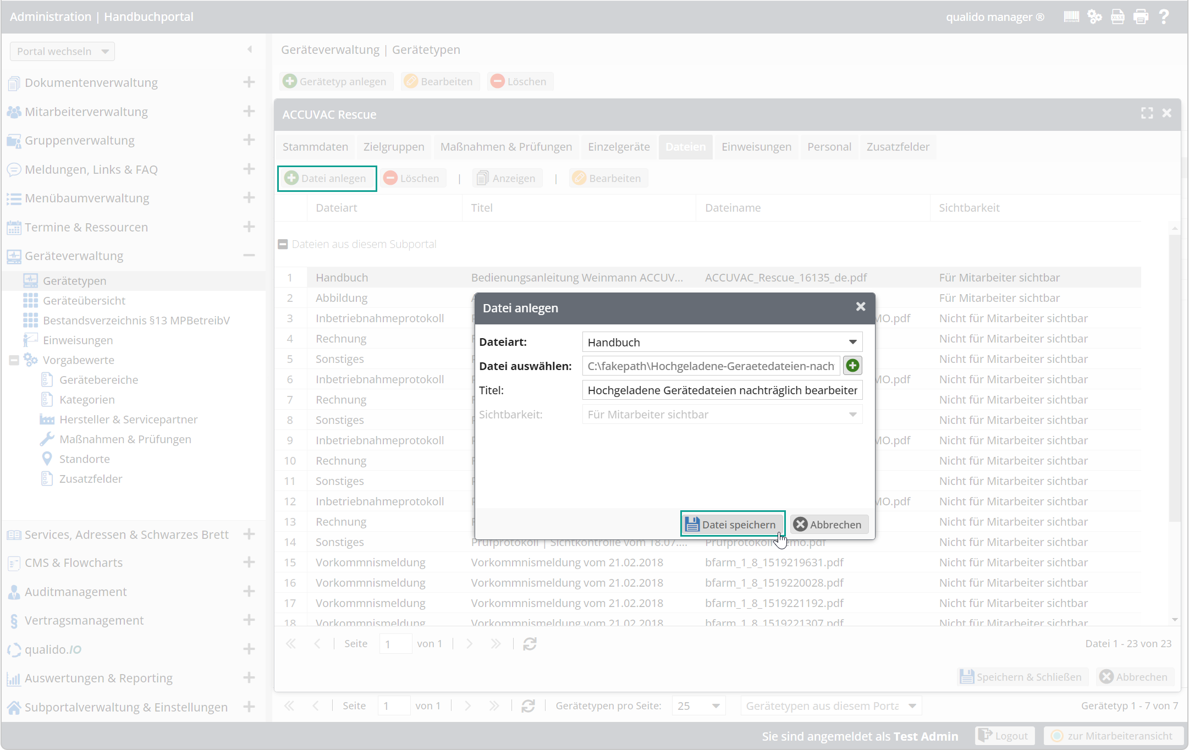Select Gerätetypen in sidebar
Screen dimensions: 1189x750
(74, 281)
